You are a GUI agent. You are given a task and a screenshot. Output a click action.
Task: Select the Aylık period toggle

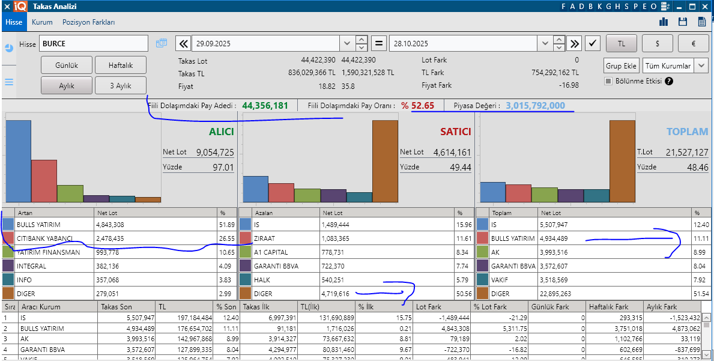point(67,85)
